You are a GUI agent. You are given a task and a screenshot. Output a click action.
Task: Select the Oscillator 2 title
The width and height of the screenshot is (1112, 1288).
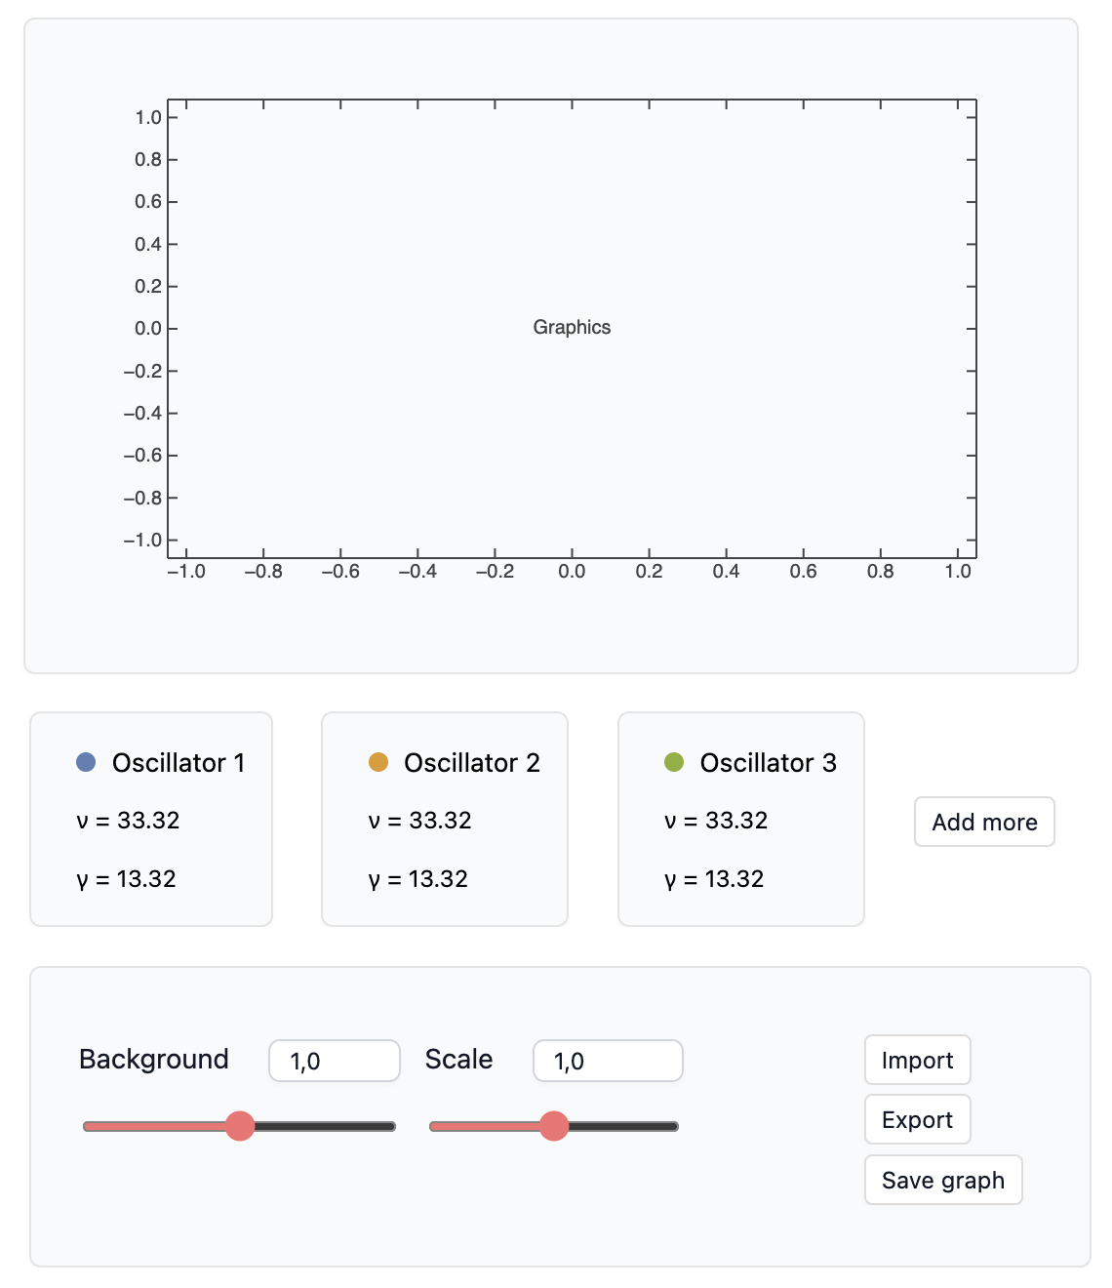click(x=472, y=762)
